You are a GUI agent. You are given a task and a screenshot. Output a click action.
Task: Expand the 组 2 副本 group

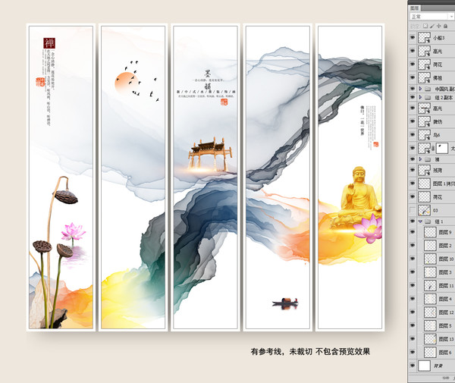point(420,97)
